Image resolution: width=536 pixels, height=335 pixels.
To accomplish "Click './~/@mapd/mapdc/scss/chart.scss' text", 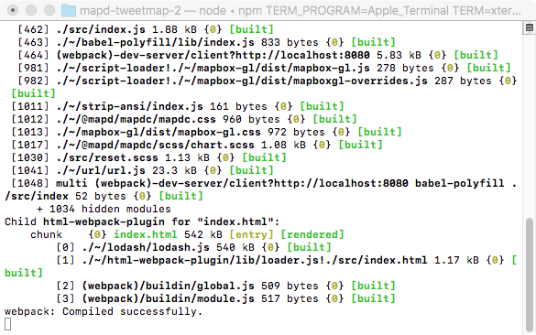I will (155, 145).
